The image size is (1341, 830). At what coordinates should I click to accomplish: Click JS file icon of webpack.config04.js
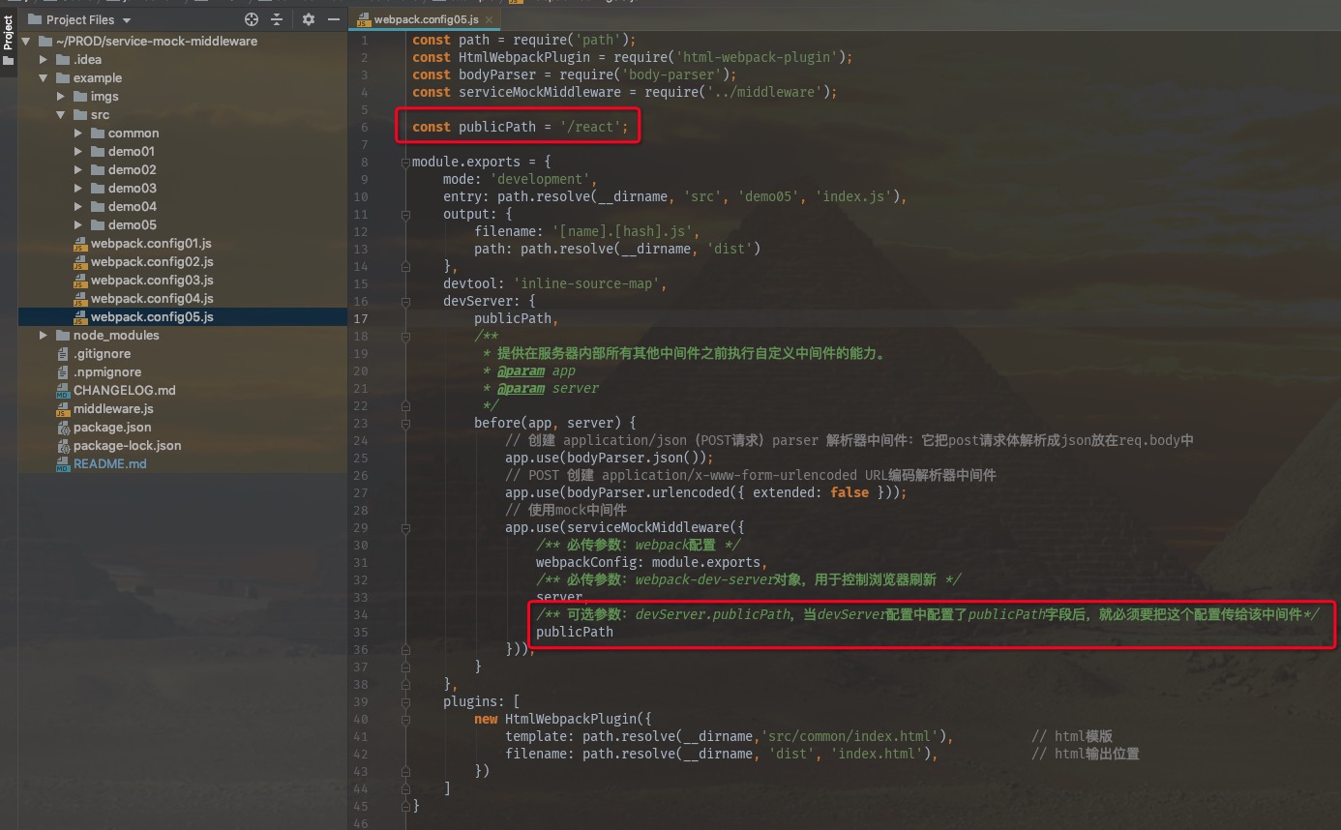80,299
